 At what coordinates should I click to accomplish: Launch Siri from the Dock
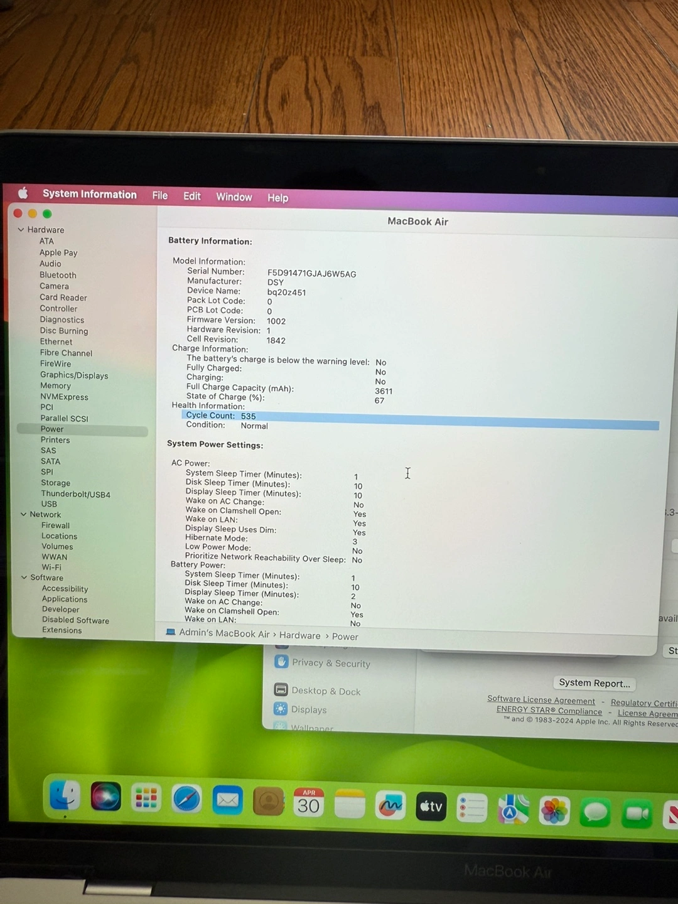[105, 797]
